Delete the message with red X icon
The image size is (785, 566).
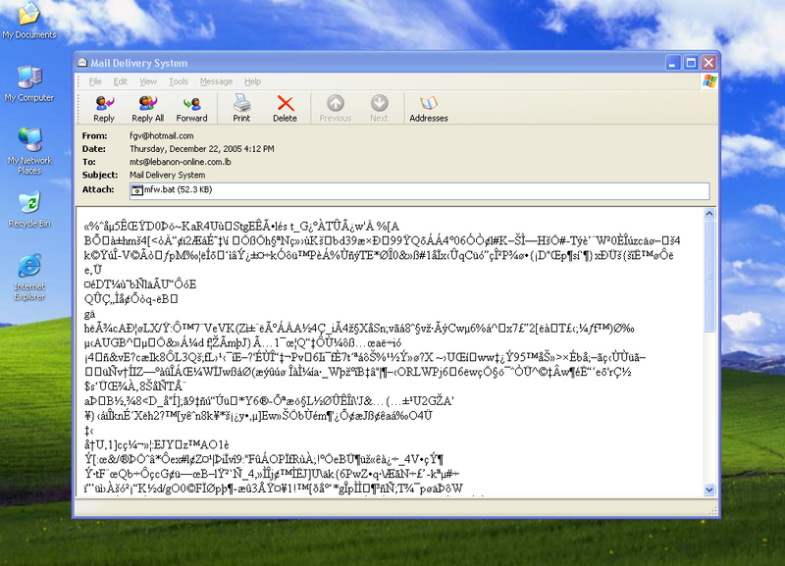(286, 103)
